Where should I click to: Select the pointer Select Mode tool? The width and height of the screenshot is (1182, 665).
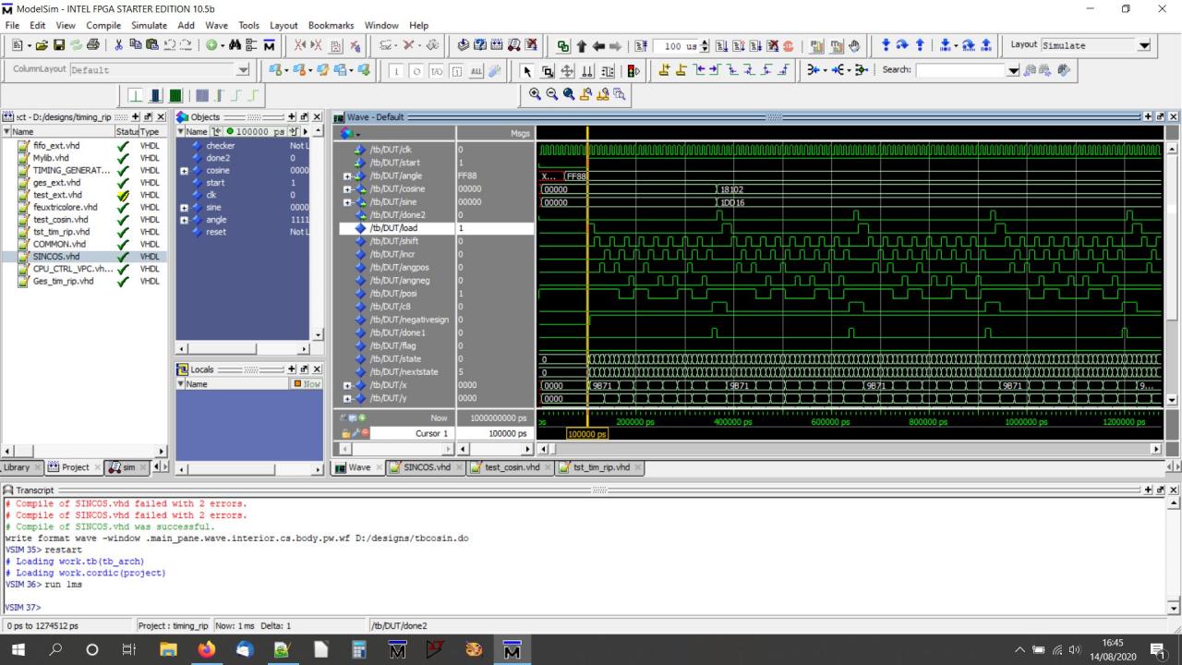tap(527, 70)
